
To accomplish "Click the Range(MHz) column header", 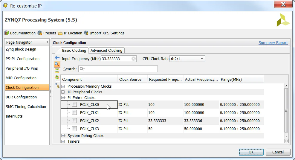I will (x=241, y=80).
